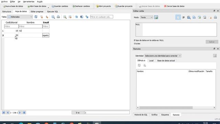Viewport: 220px width, 124px height.
Task: Open the Ver menu
Action: pos(19,1)
